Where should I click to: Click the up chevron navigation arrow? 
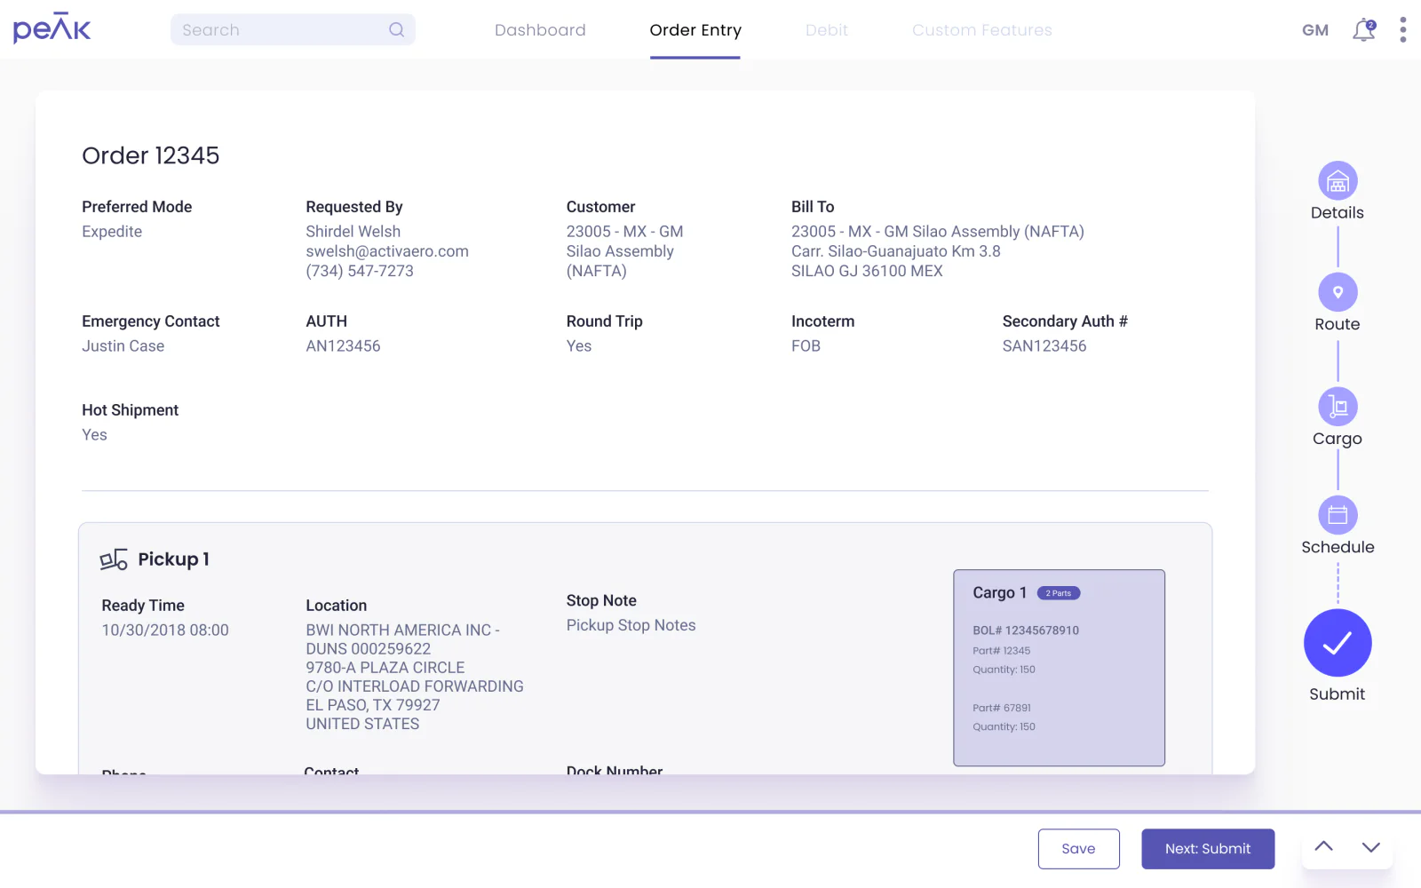[x=1323, y=847]
